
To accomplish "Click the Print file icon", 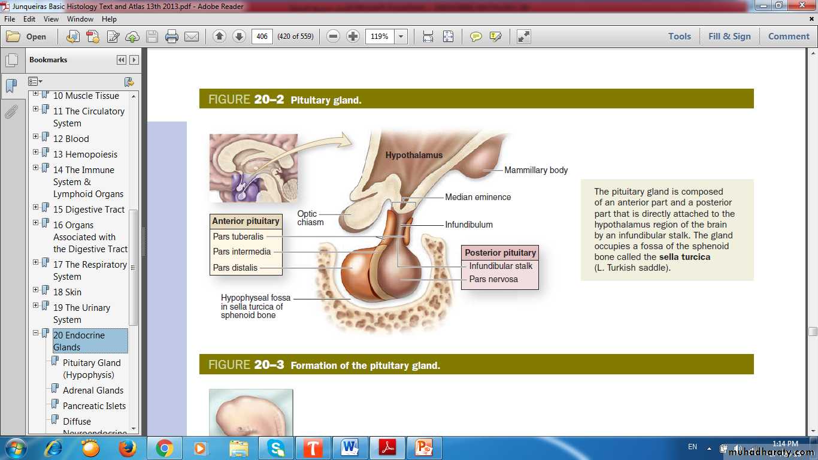I will pos(172,37).
